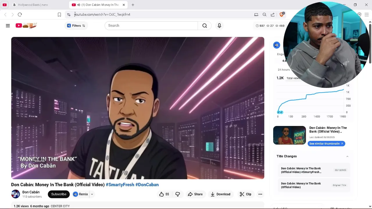Open site settings icon in address bar
This screenshot has height=209, width=372.
[69, 15]
